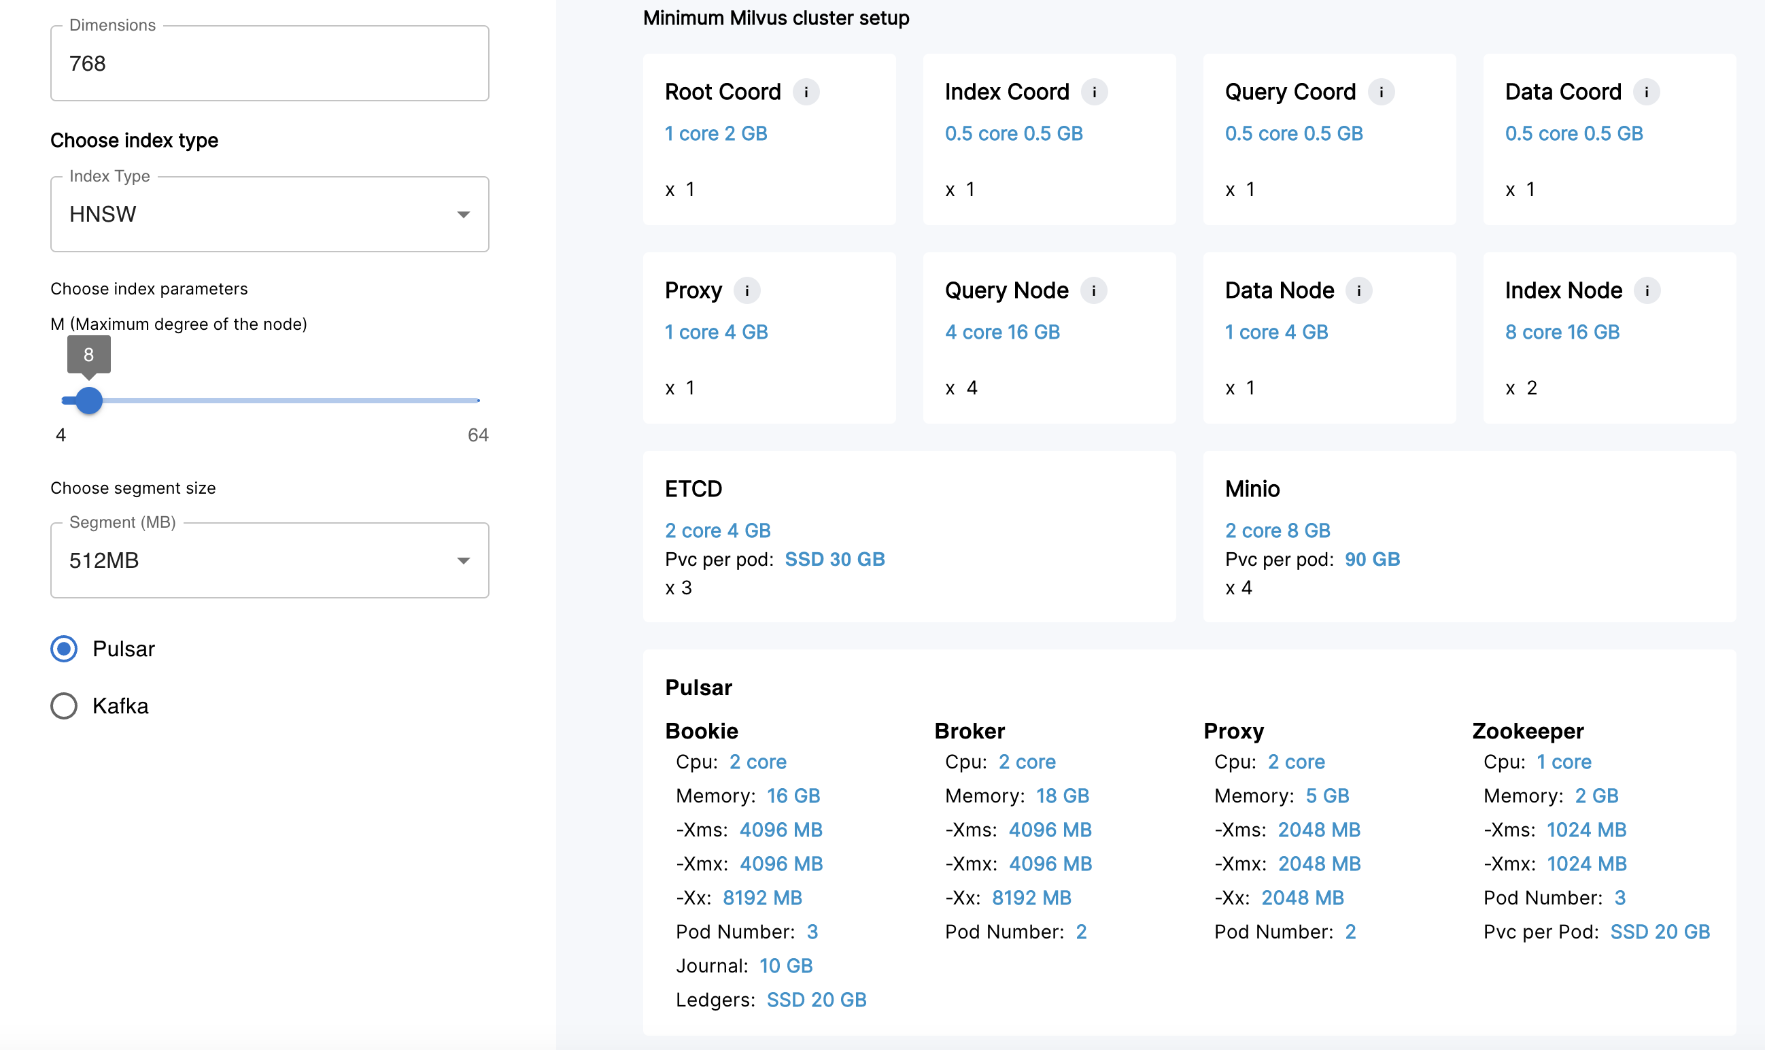This screenshot has width=1765, height=1050.
Task: Open the Index Node info icon
Action: click(1647, 291)
